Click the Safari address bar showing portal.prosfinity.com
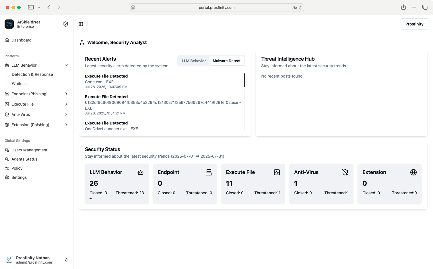Screen dimensions: 433x269 pos(216,7)
